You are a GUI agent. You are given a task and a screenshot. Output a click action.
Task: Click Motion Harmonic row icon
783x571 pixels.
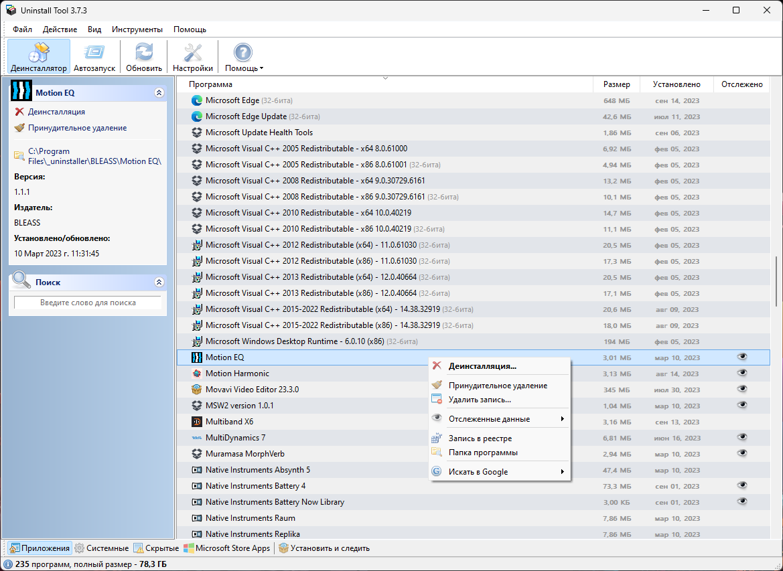pos(197,374)
